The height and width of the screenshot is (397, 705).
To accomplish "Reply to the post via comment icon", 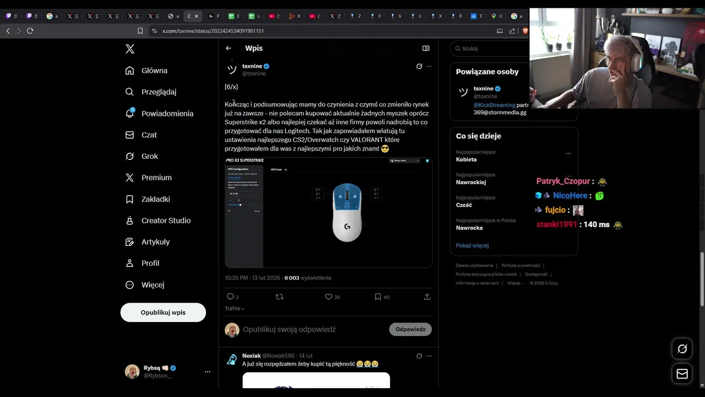I will click(x=231, y=297).
